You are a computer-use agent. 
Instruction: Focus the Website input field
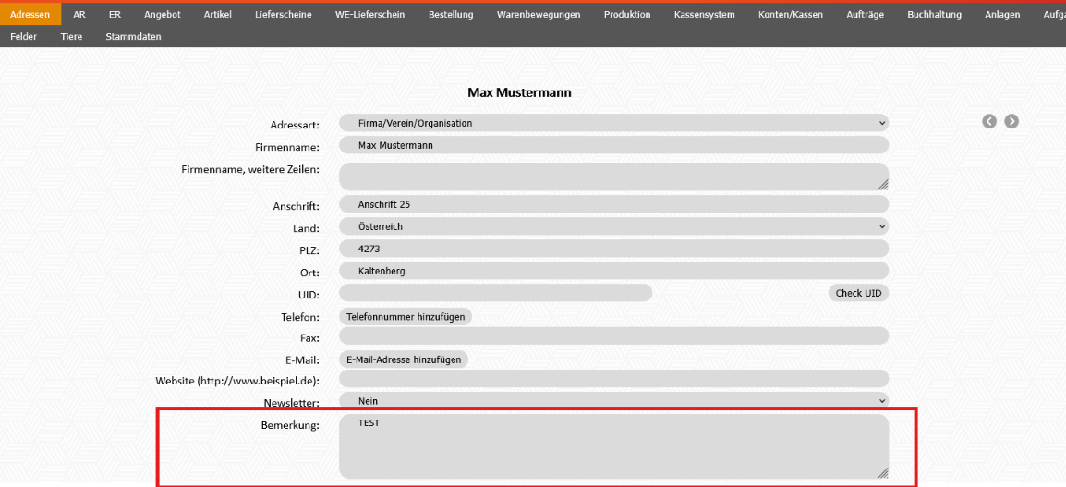[614, 379]
